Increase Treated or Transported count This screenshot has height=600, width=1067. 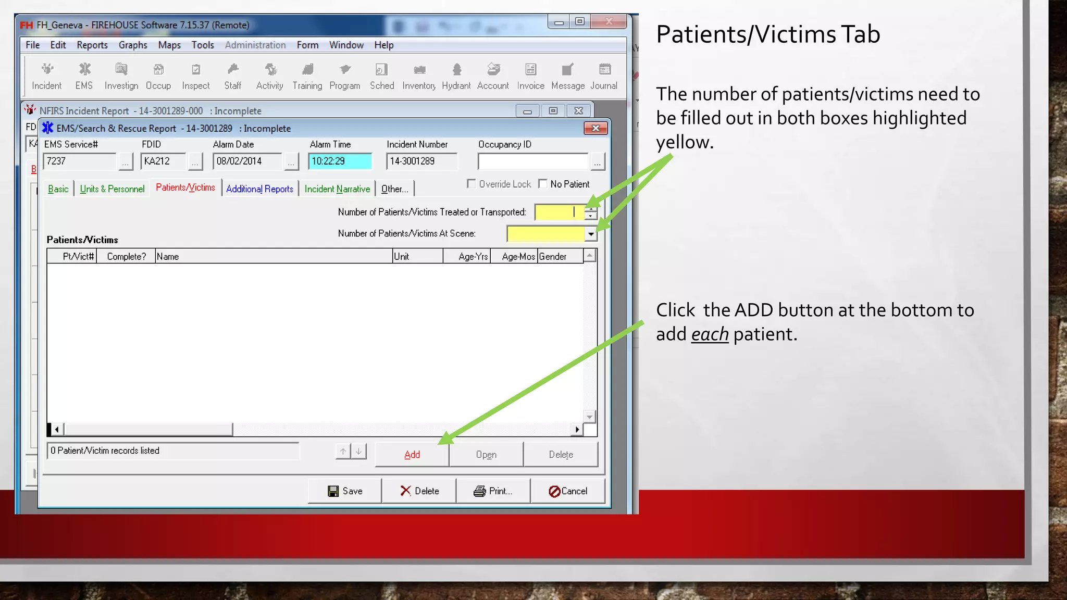pos(590,209)
